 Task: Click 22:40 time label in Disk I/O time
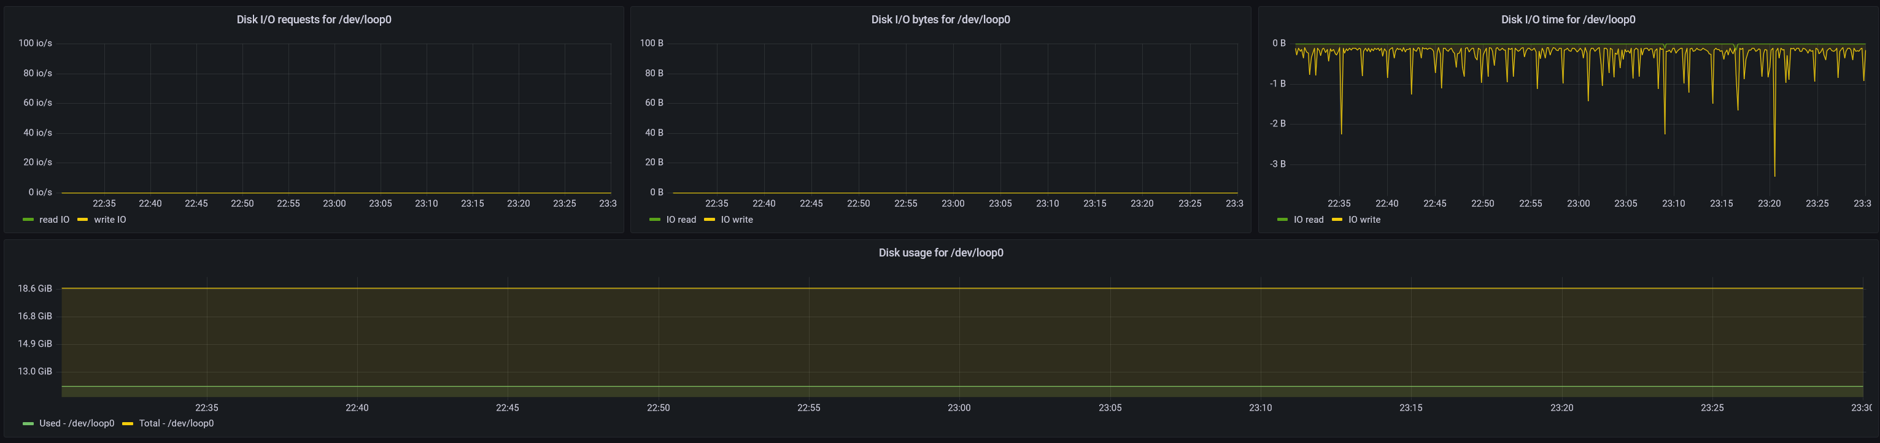1387,204
